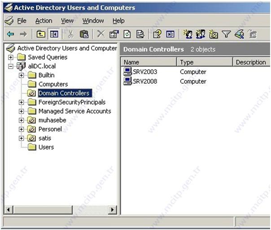
Task: Select Managed Service Accounts in the tree
Action: [x=74, y=111]
